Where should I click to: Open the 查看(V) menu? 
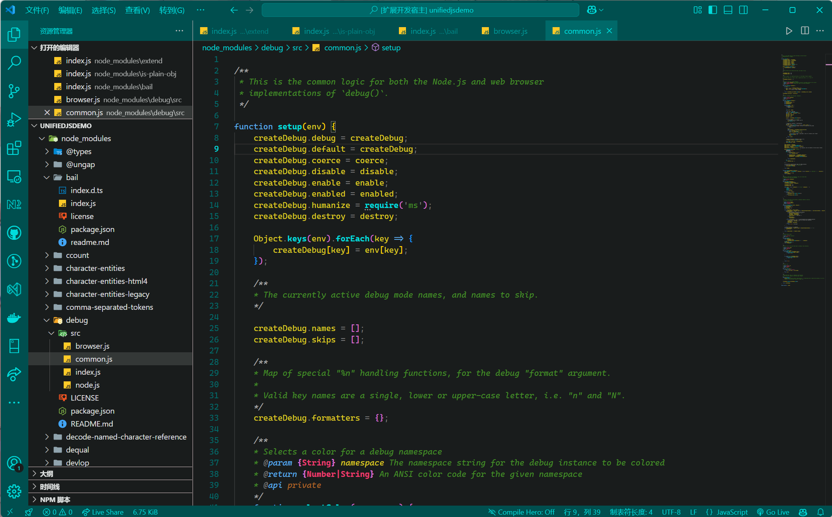click(x=137, y=10)
